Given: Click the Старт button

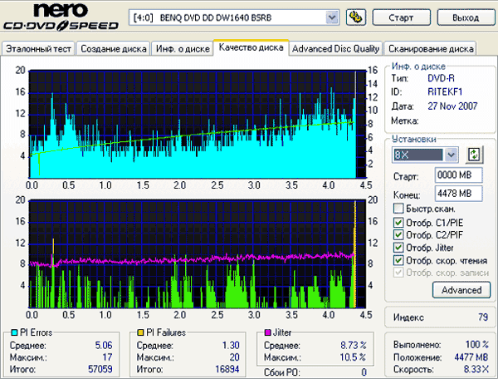Looking at the screenshot, I should coord(401,17).
